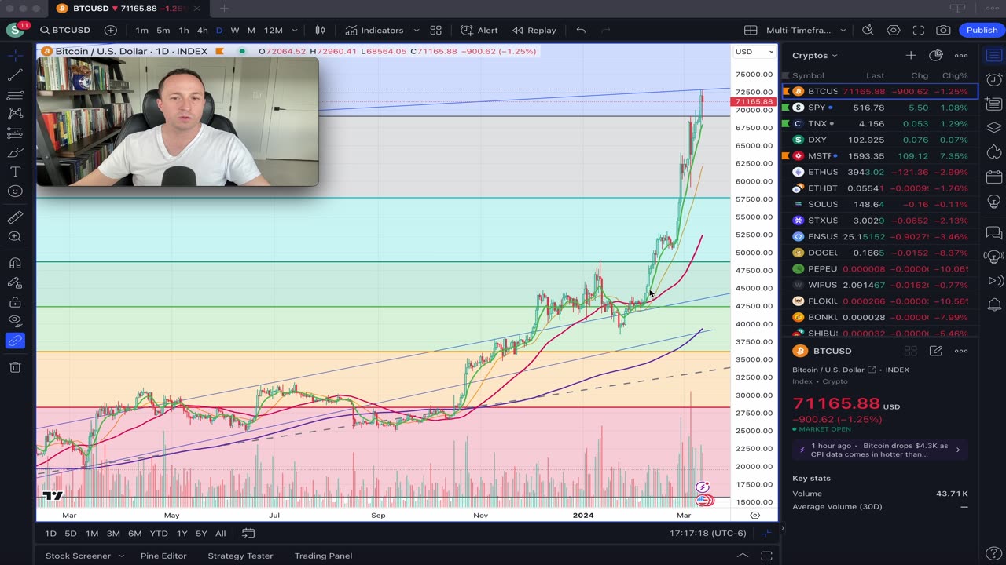Select the crosshair cursor tool
This screenshot has height=565, width=1006.
tap(15, 56)
